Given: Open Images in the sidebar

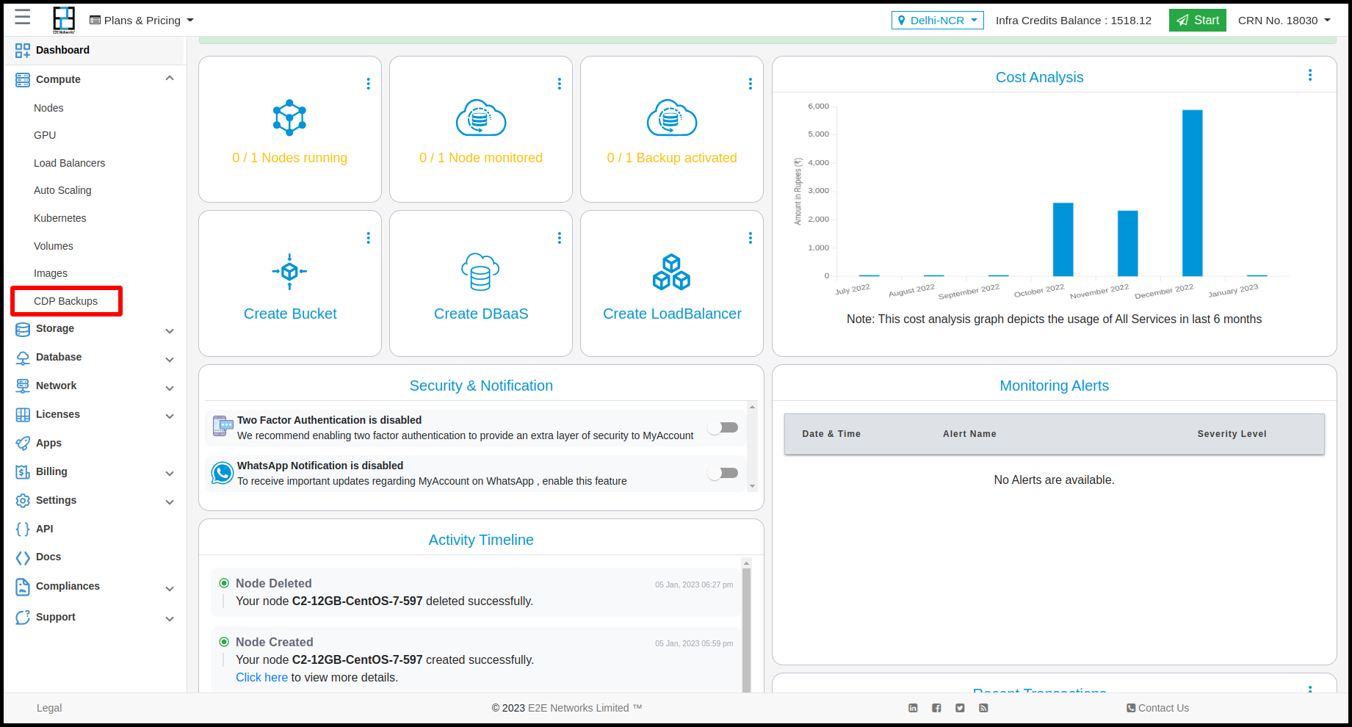Looking at the screenshot, I should click(x=50, y=273).
